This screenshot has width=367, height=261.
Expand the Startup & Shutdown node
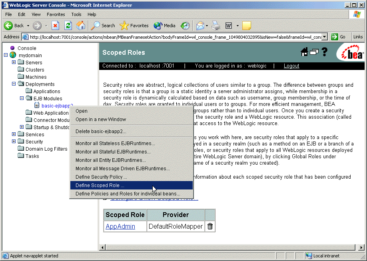click(x=22, y=127)
